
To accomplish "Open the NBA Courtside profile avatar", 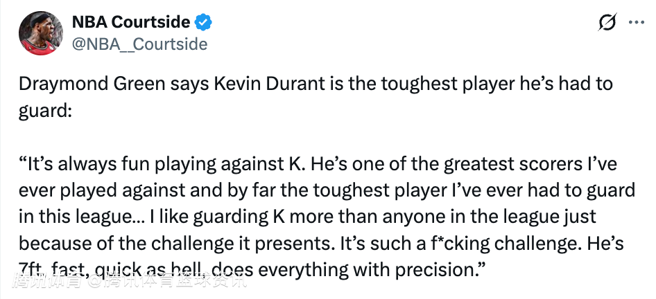I will [39, 33].
